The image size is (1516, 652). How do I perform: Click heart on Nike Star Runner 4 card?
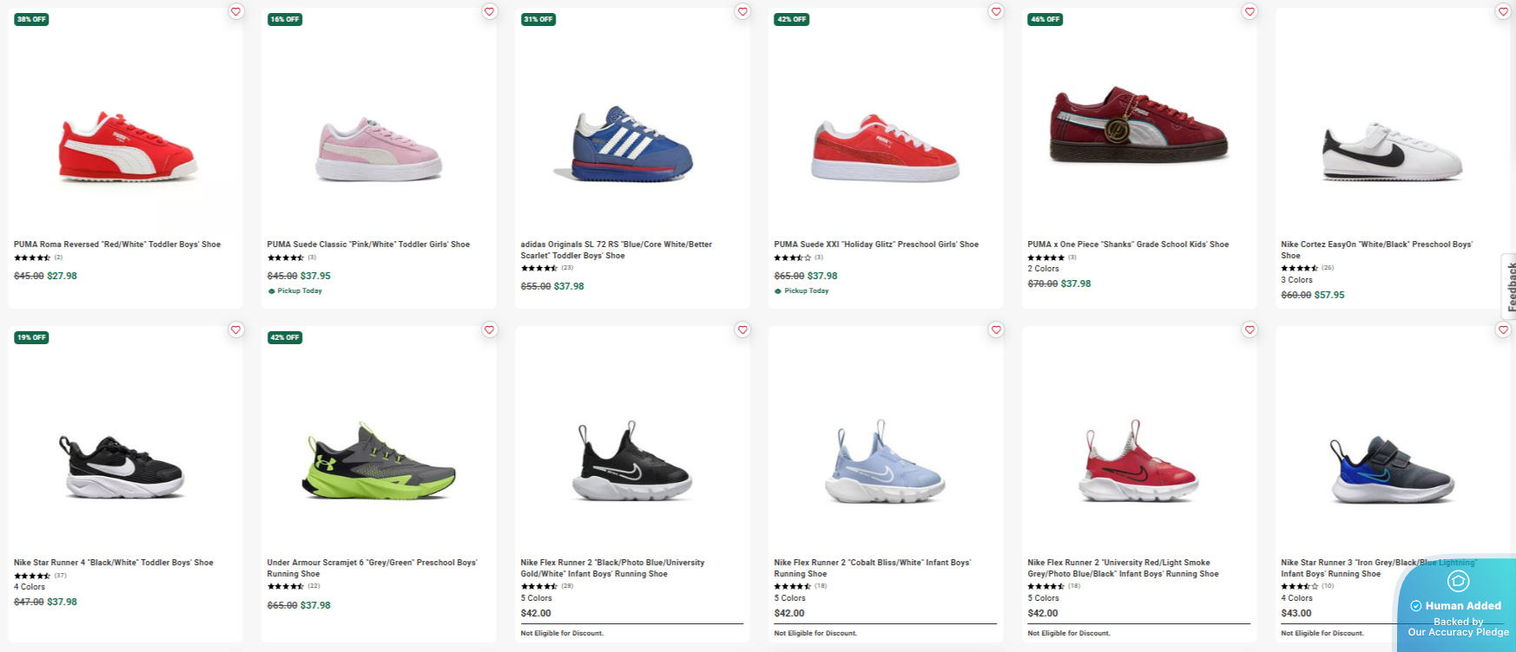point(235,330)
